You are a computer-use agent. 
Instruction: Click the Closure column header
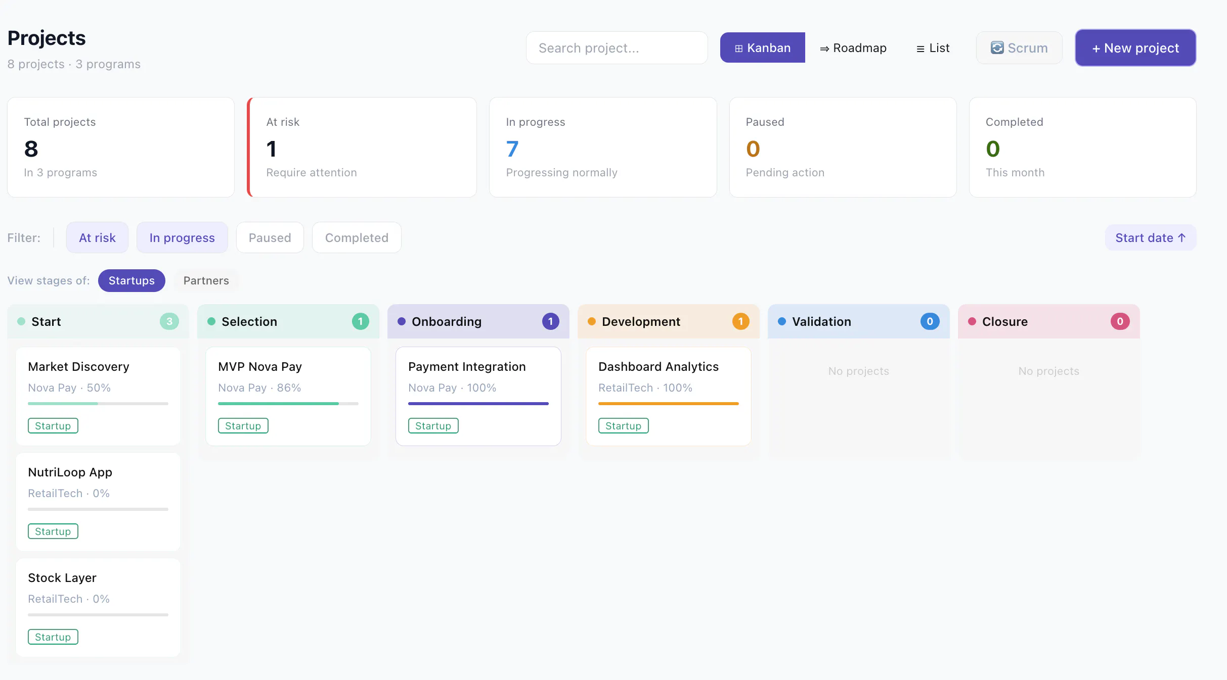click(x=1049, y=321)
